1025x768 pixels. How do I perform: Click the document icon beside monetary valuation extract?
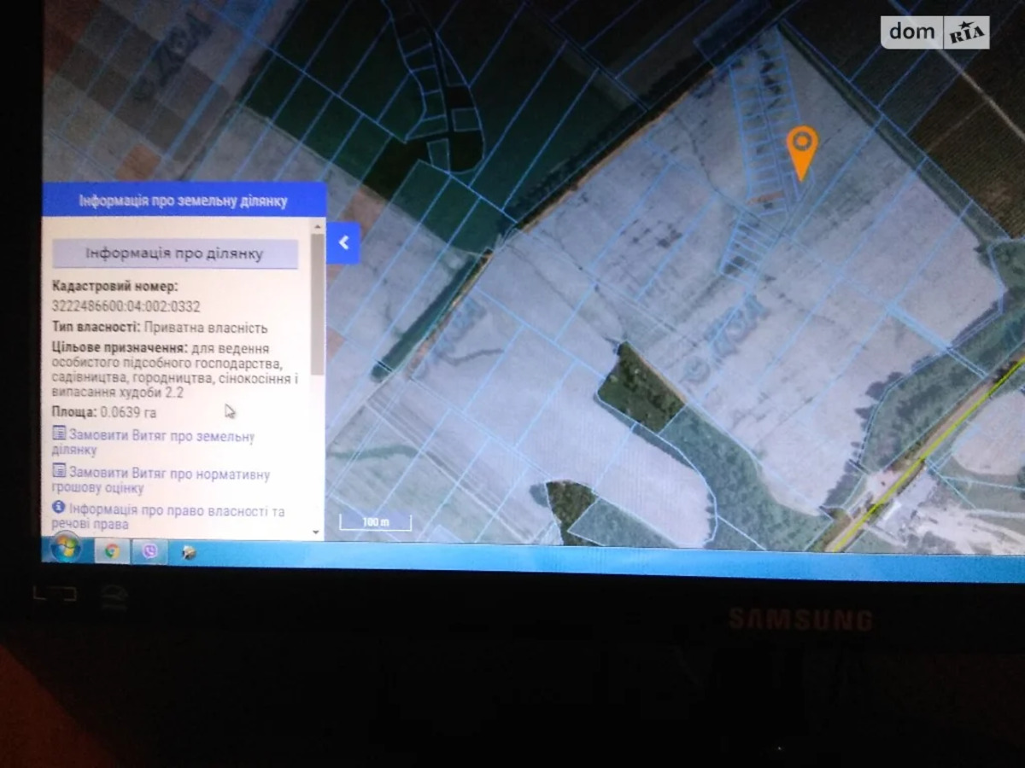59,471
